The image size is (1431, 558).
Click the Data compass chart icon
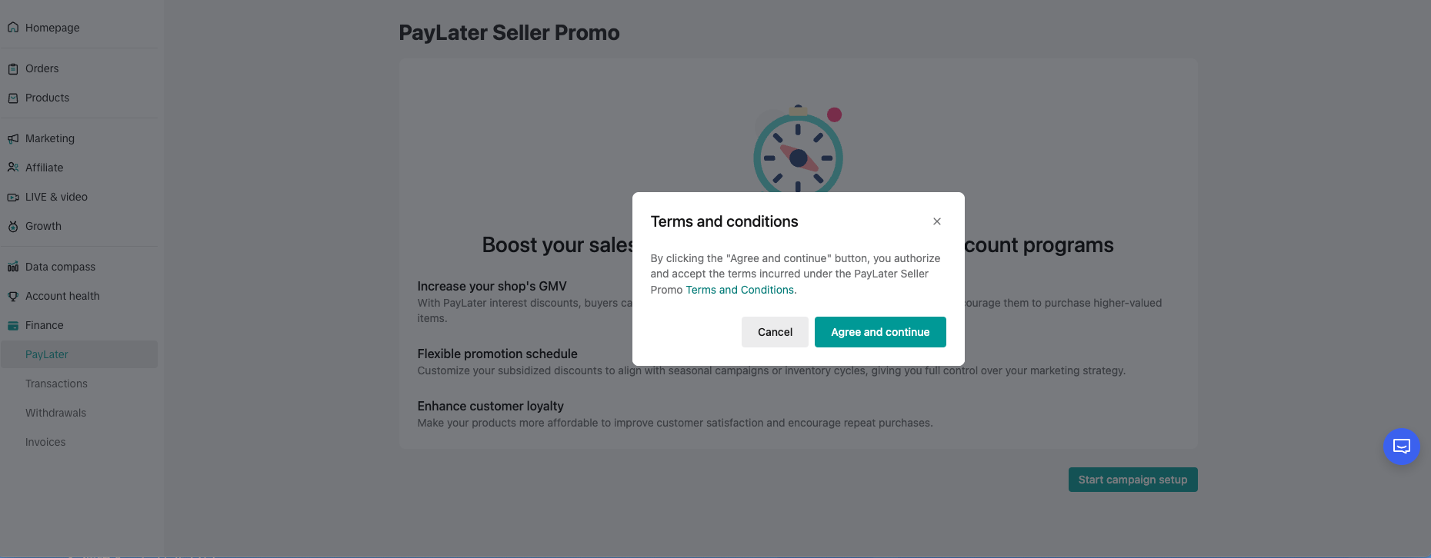point(13,267)
